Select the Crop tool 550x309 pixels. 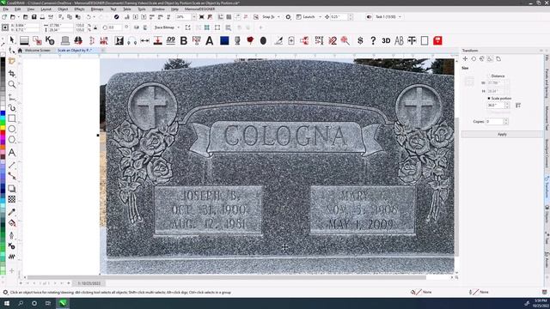pos(12,74)
